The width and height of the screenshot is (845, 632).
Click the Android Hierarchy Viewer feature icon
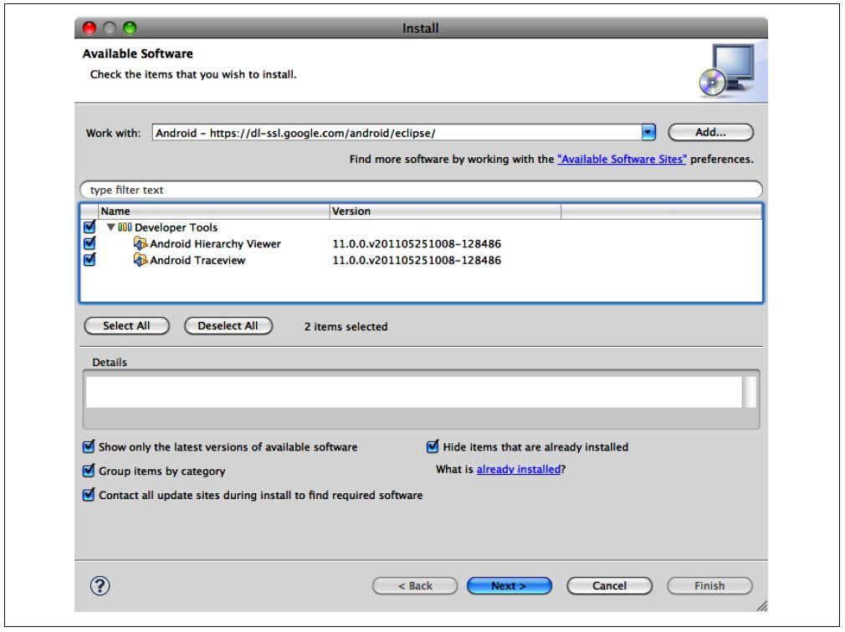[140, 244]
